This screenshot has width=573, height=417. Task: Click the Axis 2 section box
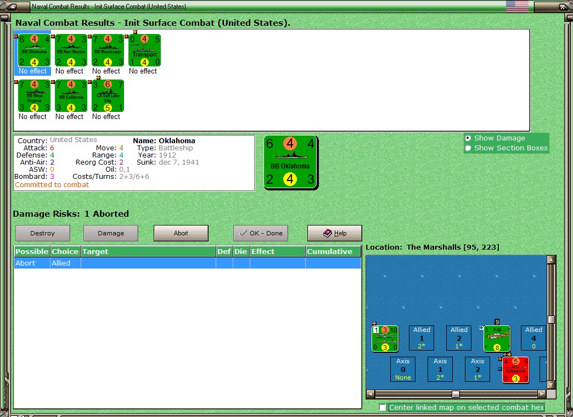(x=477, y=369)
